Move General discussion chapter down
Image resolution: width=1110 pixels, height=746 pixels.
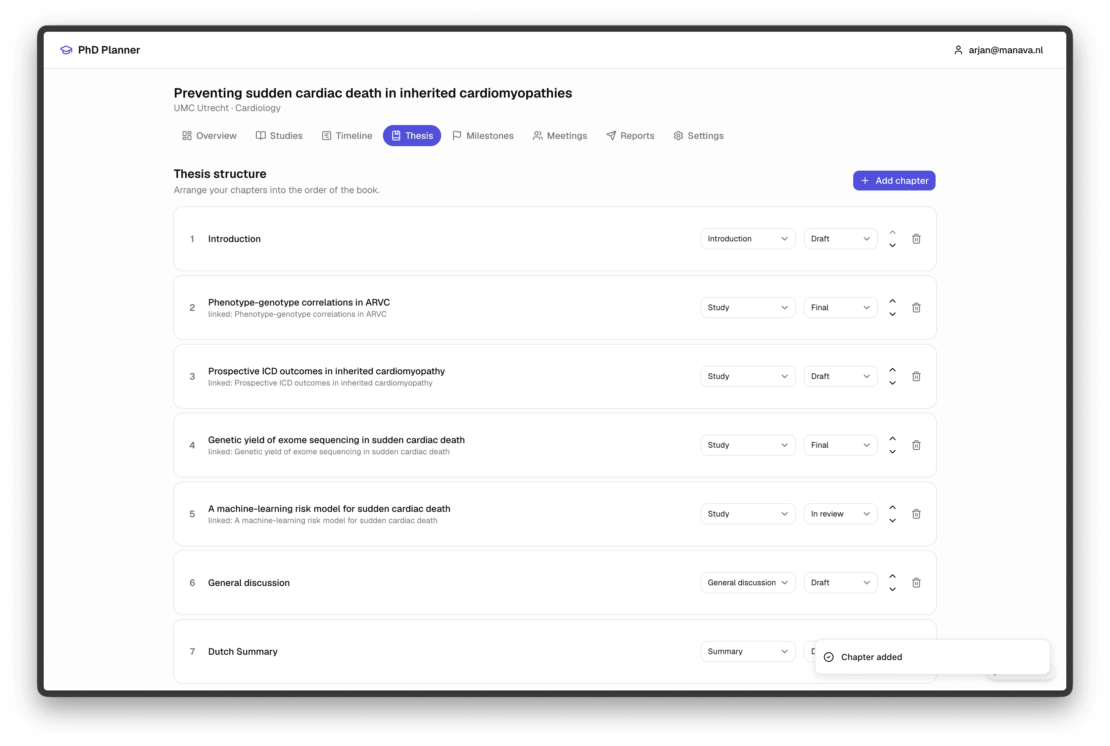(x=892, y=590)
